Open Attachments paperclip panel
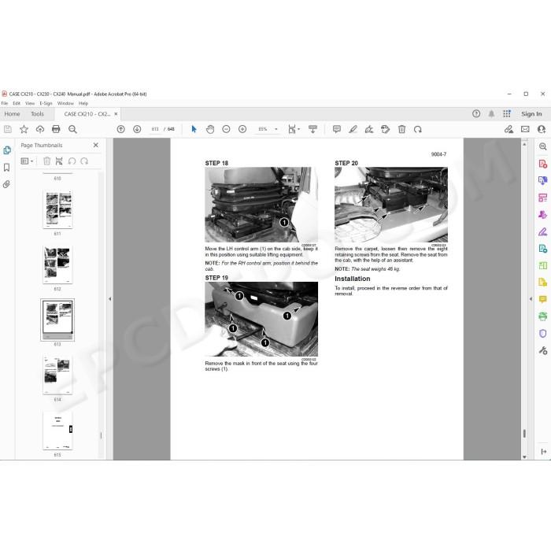This screenshot has width=551, height=551. [x=6, y=184]
